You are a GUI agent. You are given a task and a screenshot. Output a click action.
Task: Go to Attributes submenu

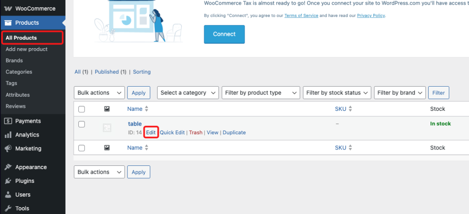pyautogui.click(x=18, y=95)
